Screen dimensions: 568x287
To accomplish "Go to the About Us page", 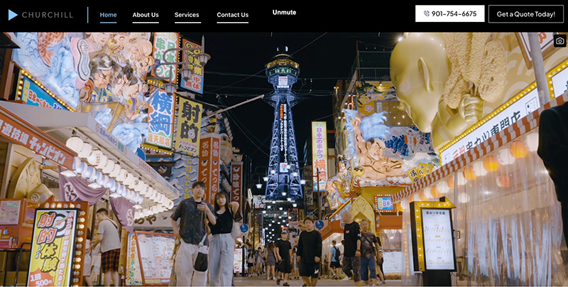I will pos(146,15).
